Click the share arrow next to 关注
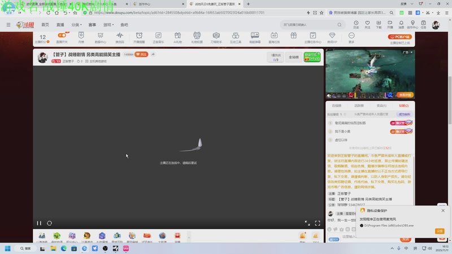 click(153, 54)
